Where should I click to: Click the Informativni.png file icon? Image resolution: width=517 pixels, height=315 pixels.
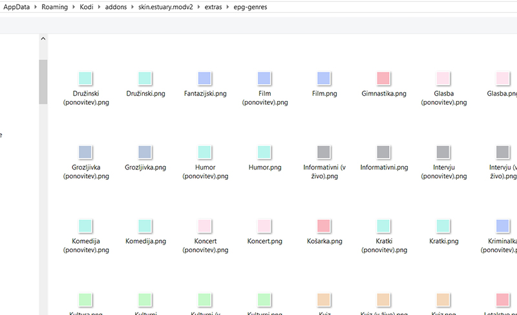384,152
